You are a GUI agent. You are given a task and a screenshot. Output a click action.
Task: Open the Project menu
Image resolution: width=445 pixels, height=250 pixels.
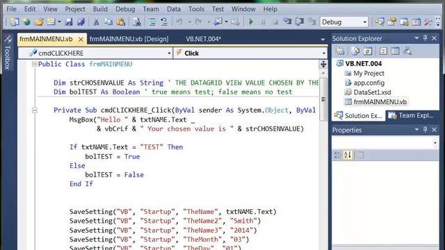click(75, 9)
